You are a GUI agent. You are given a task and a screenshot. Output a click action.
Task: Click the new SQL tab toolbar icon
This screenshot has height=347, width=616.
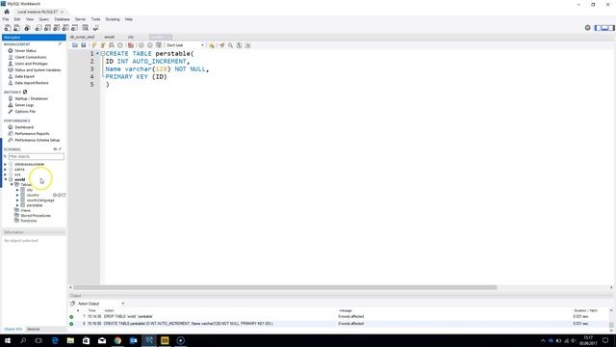(x=8, y=28)
